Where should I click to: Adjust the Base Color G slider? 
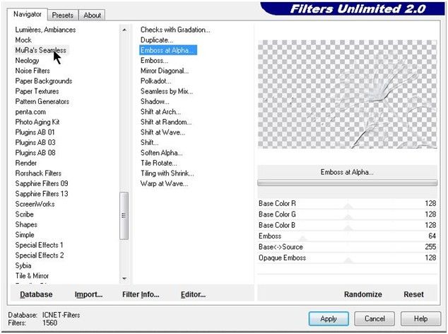pyautogui.click(x=347, y=214)
